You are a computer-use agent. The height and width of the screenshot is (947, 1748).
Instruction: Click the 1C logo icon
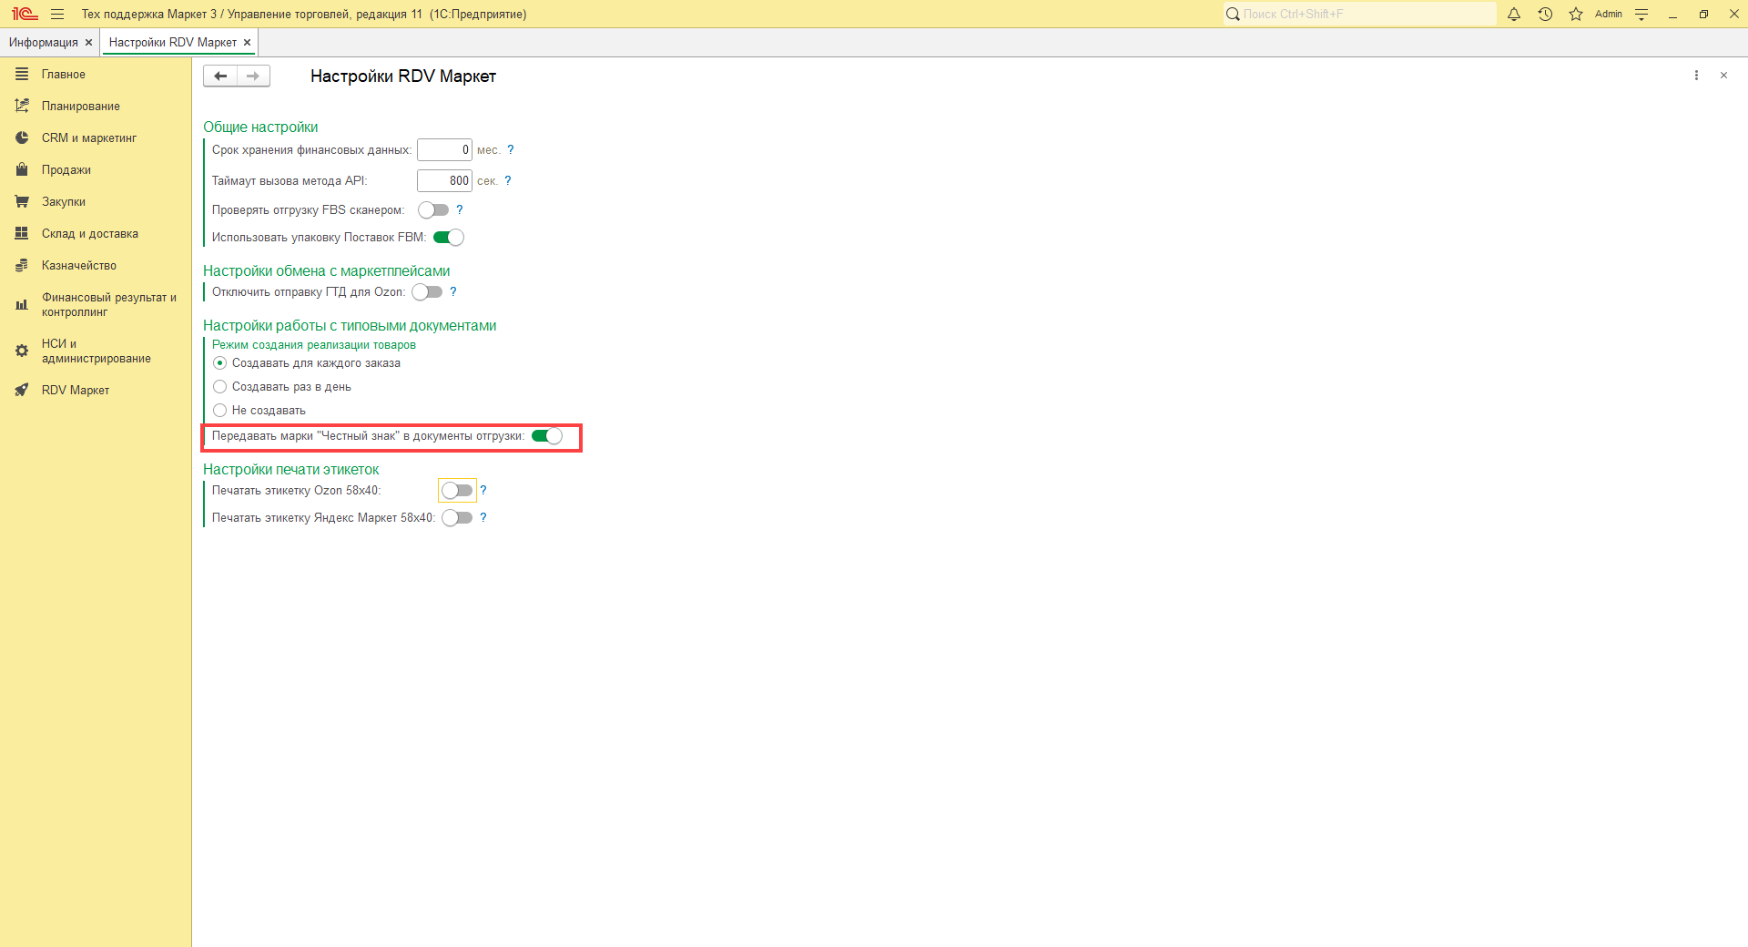click(25, 14)
